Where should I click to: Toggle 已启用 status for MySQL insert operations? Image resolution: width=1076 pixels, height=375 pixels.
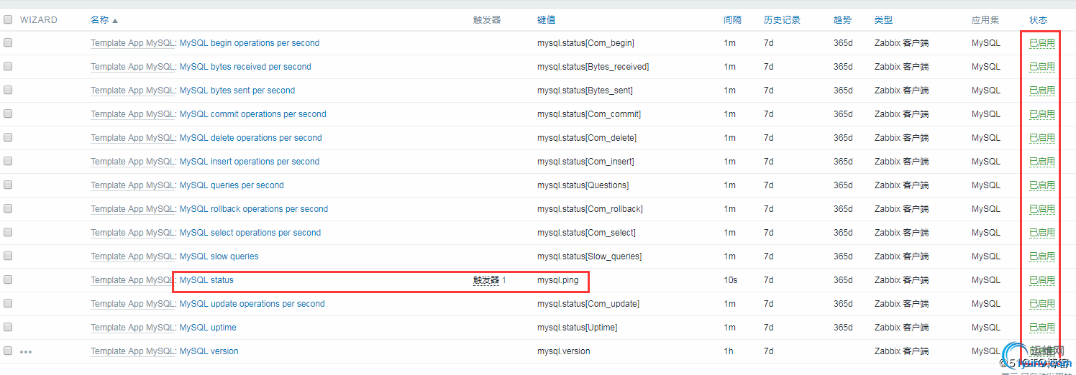[x=1041, y=162]
